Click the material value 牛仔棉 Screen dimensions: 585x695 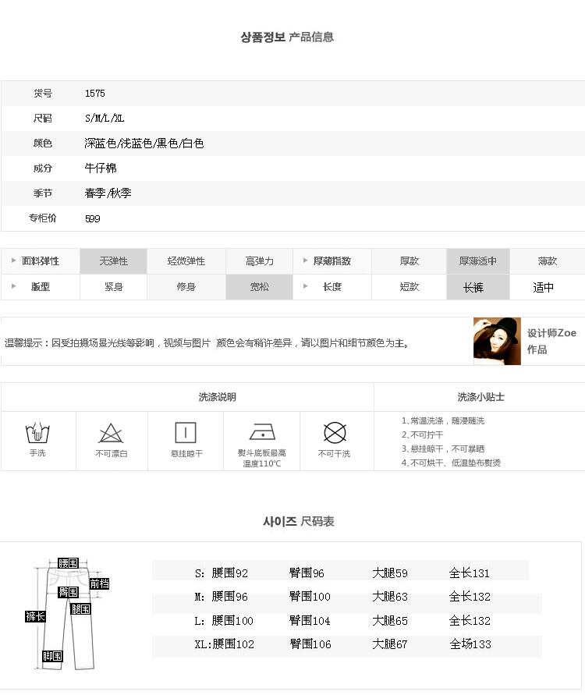click(101, 168)
